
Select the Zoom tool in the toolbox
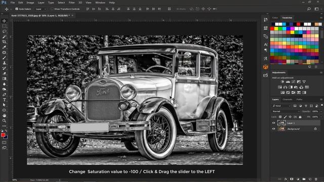tap(4, 121)
